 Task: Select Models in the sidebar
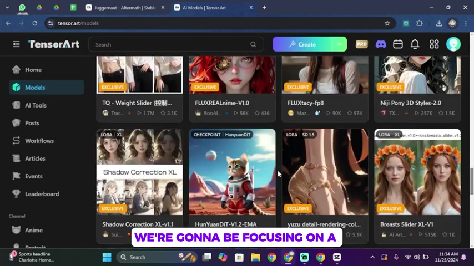[47, 88]
